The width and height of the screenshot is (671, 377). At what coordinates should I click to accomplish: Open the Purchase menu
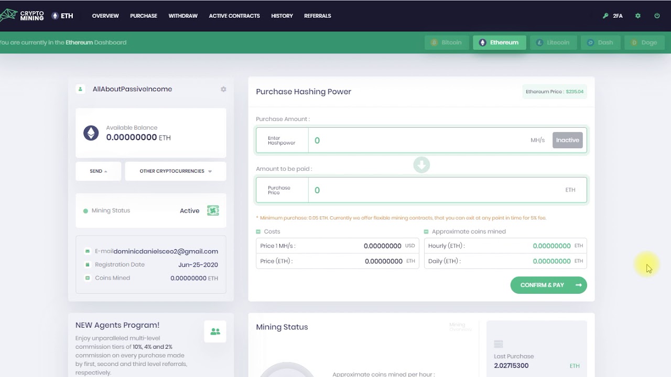144,16
